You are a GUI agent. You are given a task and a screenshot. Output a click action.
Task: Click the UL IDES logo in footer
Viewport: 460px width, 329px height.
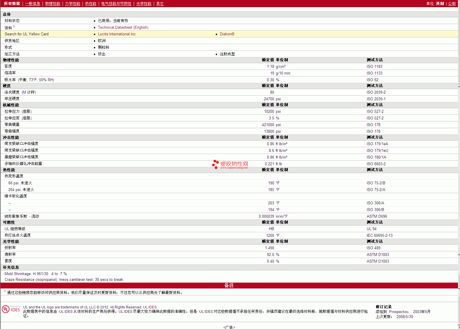(11, 309)
